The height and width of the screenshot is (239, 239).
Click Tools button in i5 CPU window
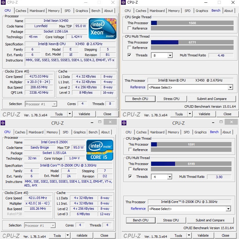57,235
